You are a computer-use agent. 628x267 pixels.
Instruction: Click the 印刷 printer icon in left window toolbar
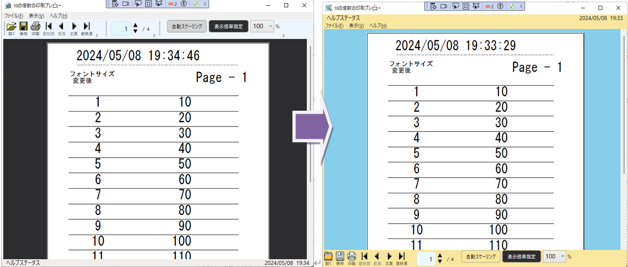coord(35,26)
